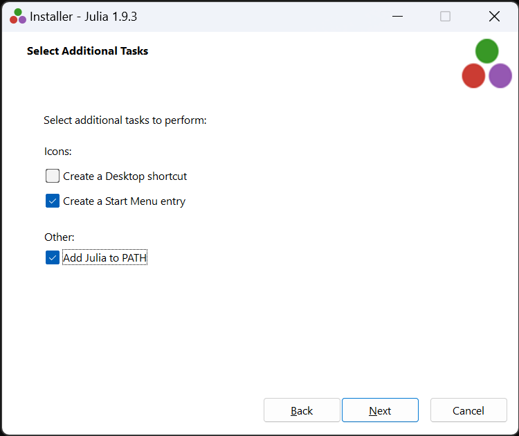
Task: Click the disabled maximize button
Action: 445,16
